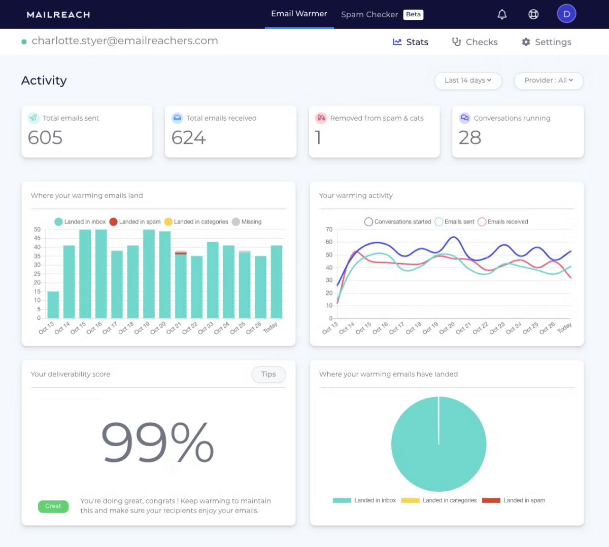
Task: Go to the Settings tab
Action: pyautogui.click(x=547, y=42)
